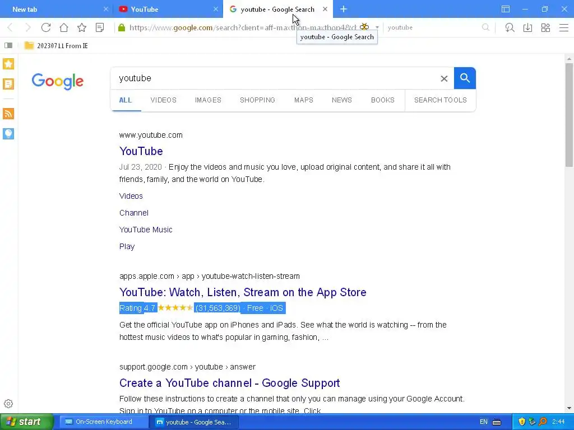Image resolution: width=574 pixels, height=430 pixels.
Task: Click the vertical scrollbar thumb
Action: (x=569, y=115)
